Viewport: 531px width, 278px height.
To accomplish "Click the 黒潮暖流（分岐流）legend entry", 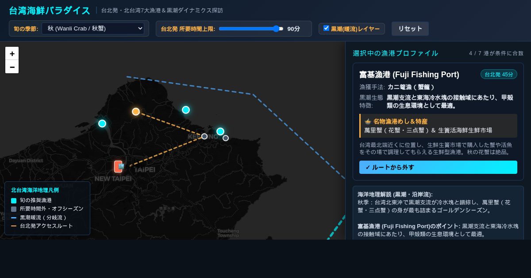I will point(39,218).
